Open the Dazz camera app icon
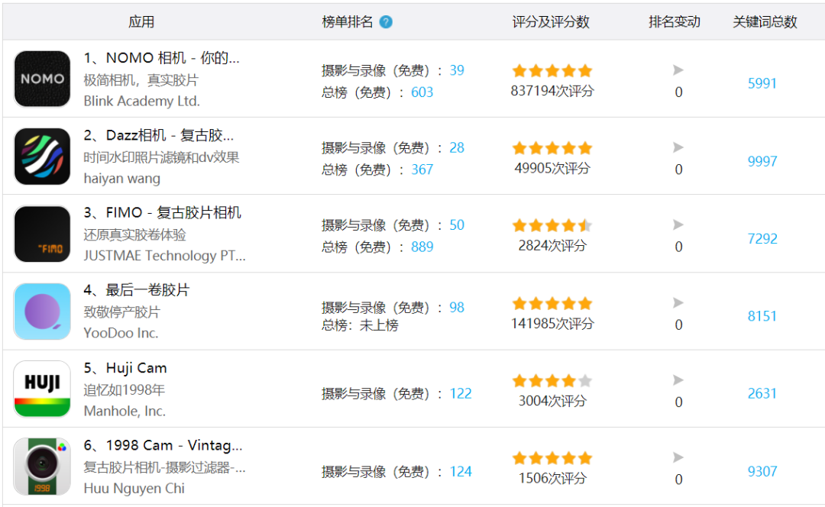The width and height of the screenshot is (825, 507). click(x=42, y=157)
